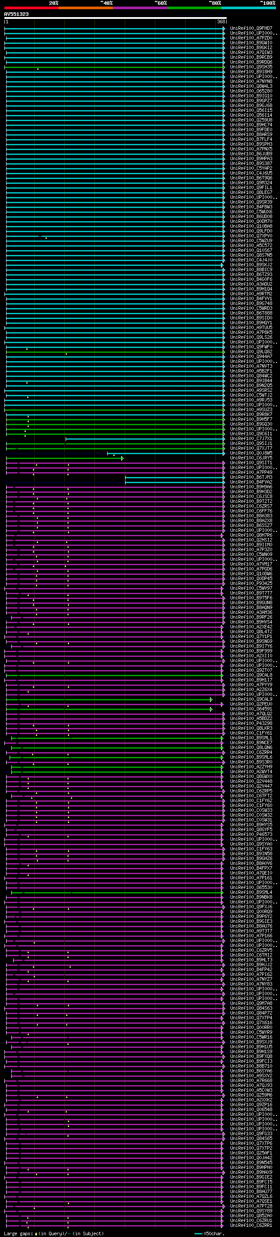Select hit label UniRef100_P93425
Screen dimensions: 280x1237
(251, 584)
